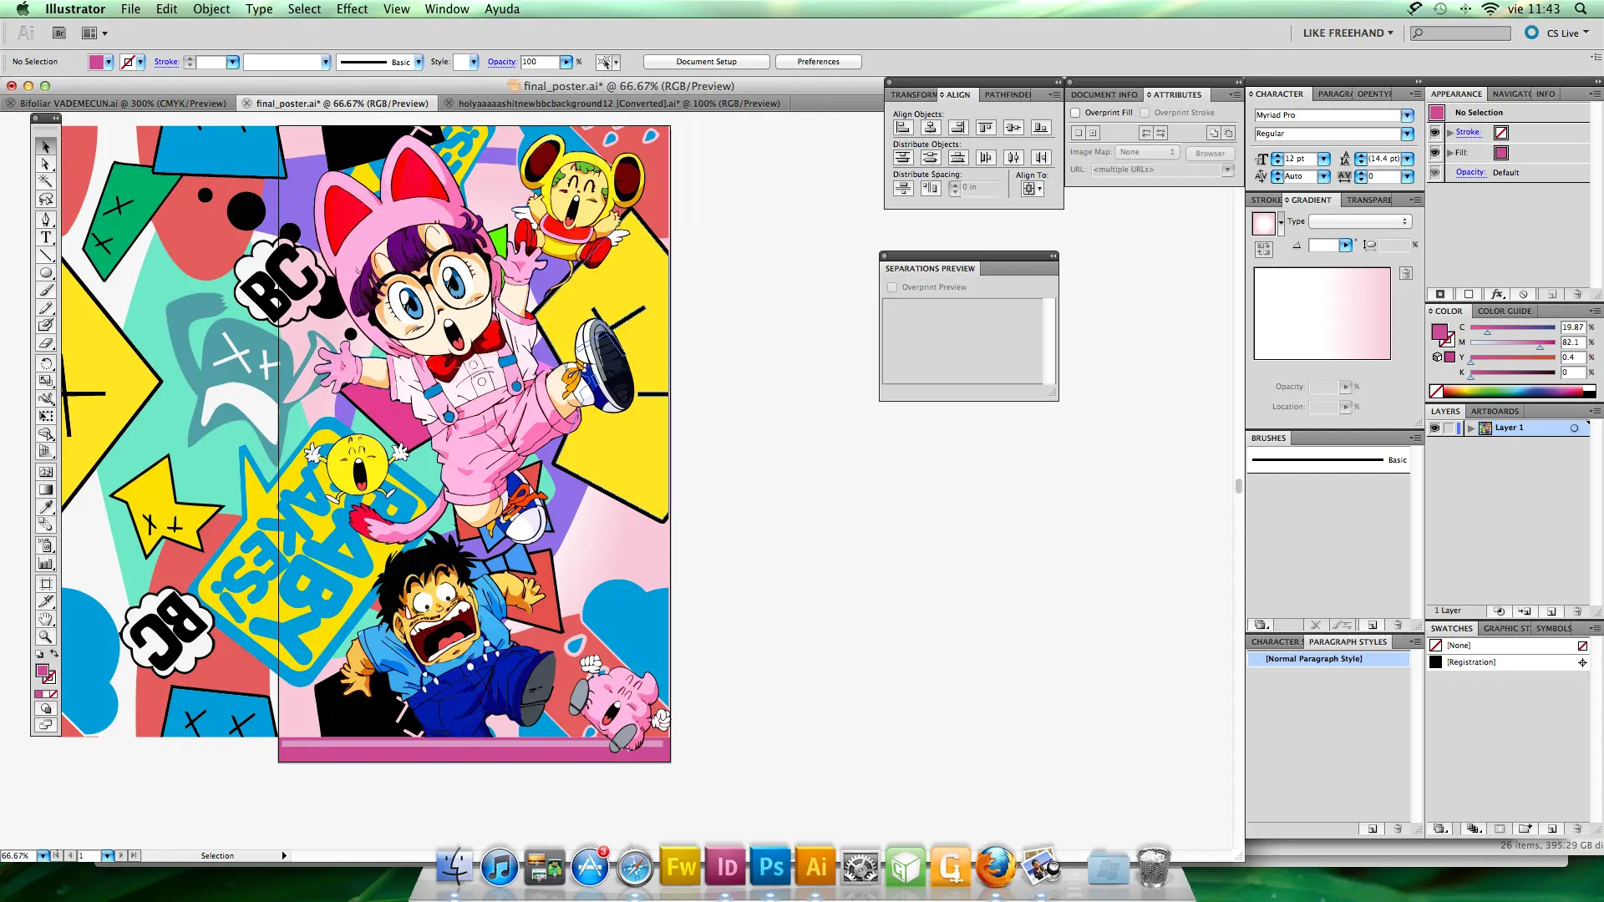Screen dimensions: 1604x902
Task: Select the Line Segment tool
Action: coord(46,255)
